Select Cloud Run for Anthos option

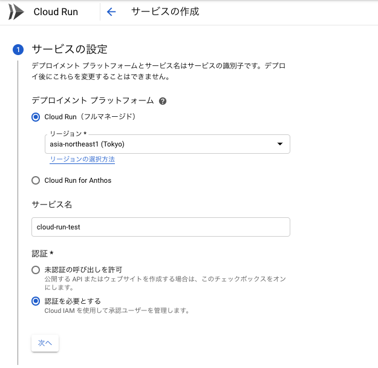[x=36, y=180]
